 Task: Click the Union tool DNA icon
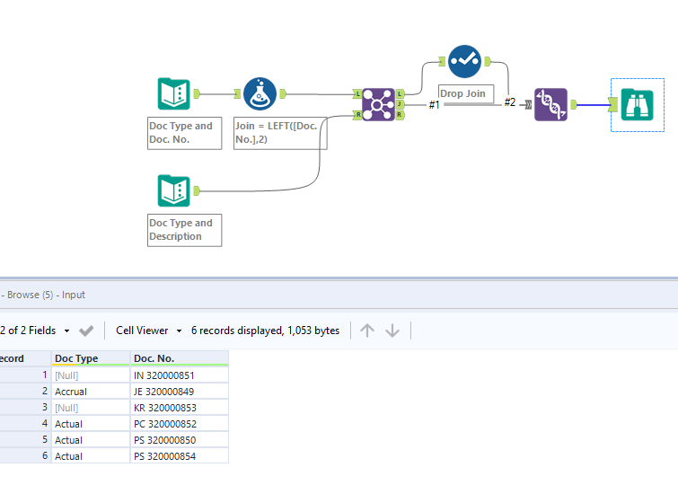[550, 105]
